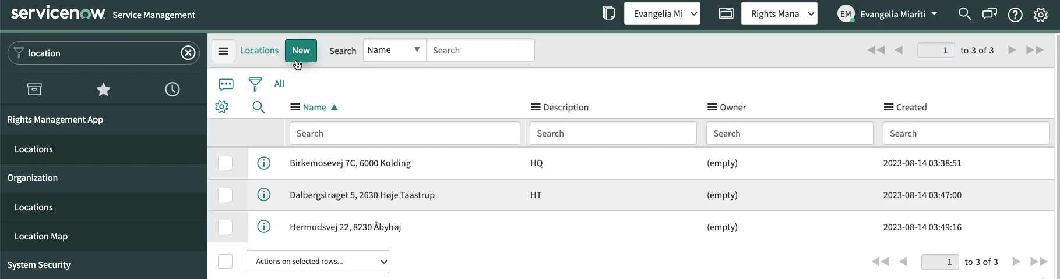Viewport: 1060px width, 279px height.
Task: Show favorites star tab in navigator
Action: point(103,90)
